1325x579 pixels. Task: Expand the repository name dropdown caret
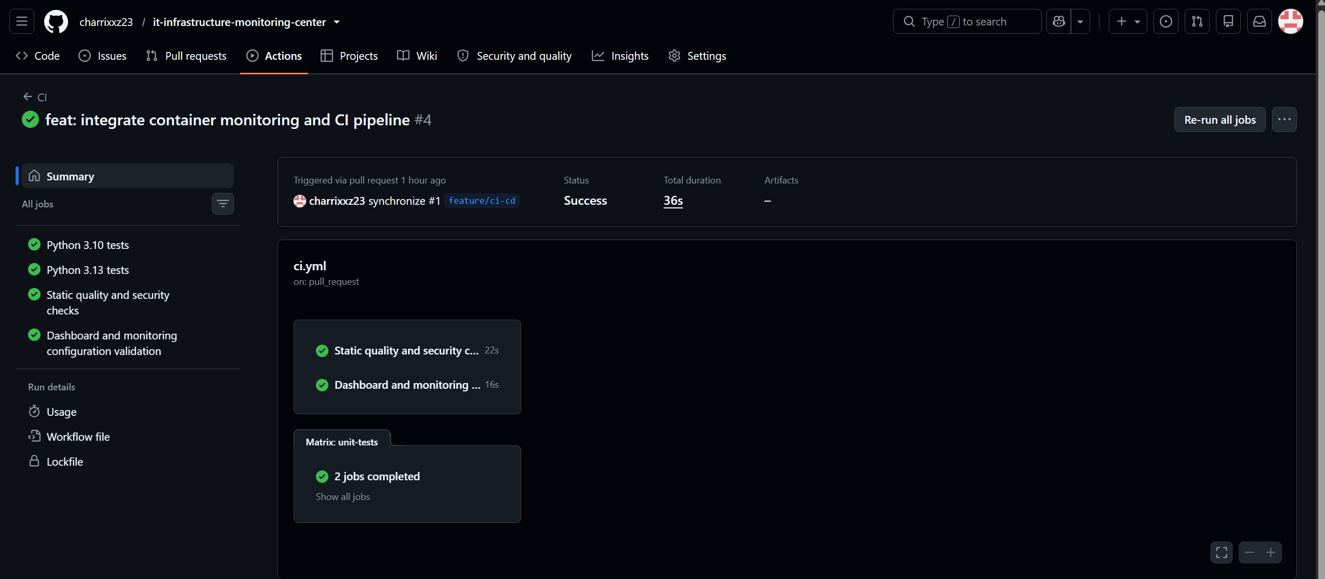[337, 22]
